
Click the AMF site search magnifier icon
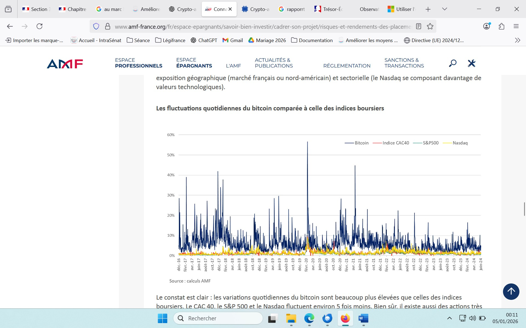click(x=453, y=63)
